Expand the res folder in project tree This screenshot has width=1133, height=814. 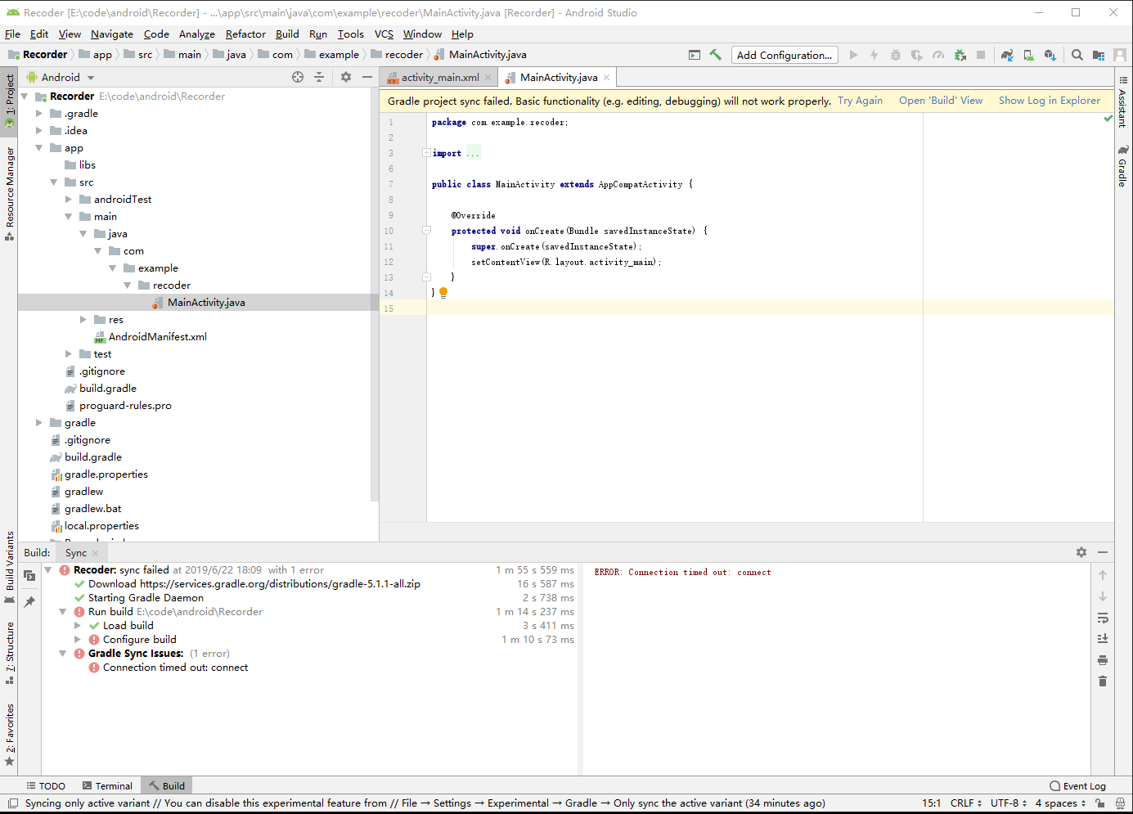point(83,320)
